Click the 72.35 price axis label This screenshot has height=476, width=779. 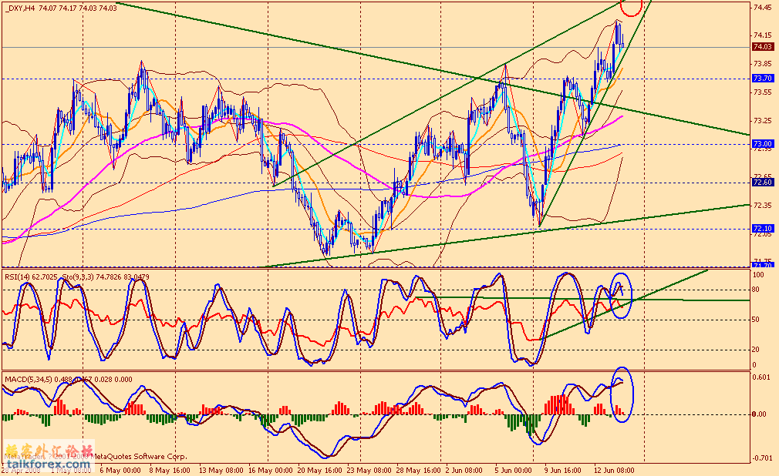click(x=762, y=206)
